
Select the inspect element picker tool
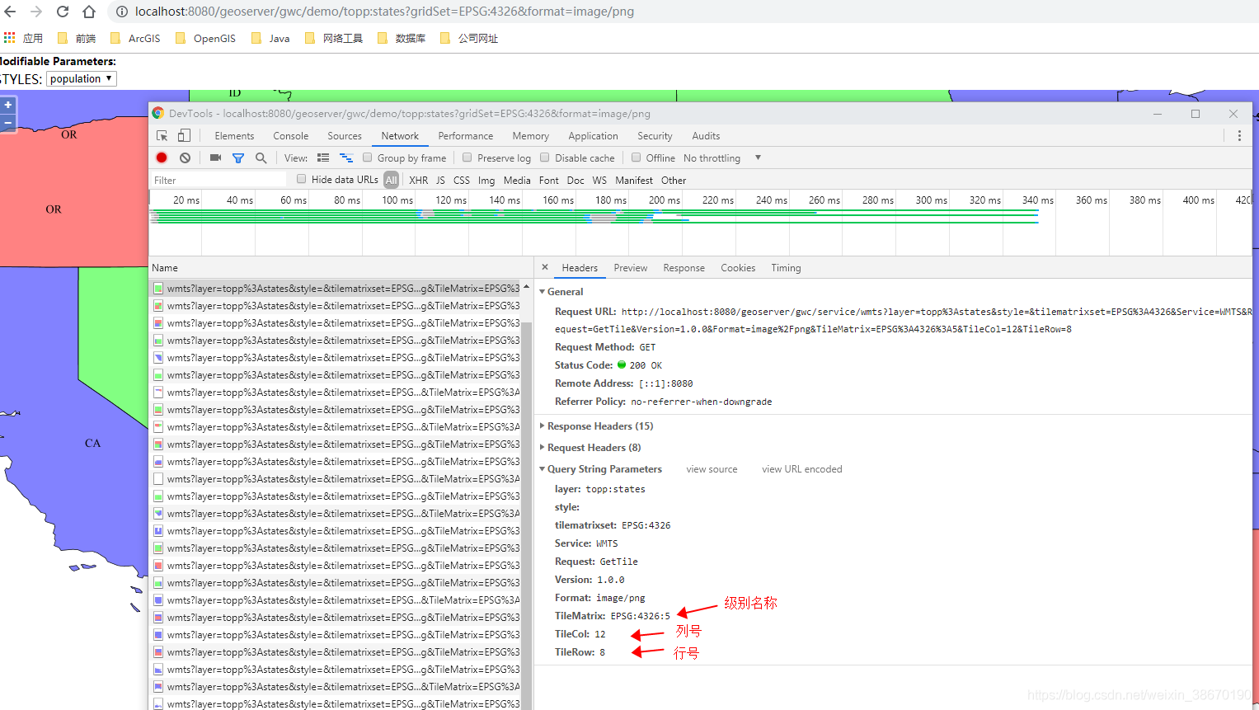pos(162,136)
